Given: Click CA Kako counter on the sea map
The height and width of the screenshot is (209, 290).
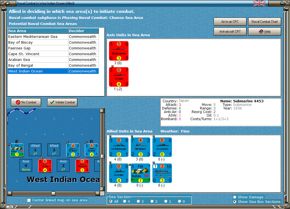Looking at the screenshot, I should point(45,166).
